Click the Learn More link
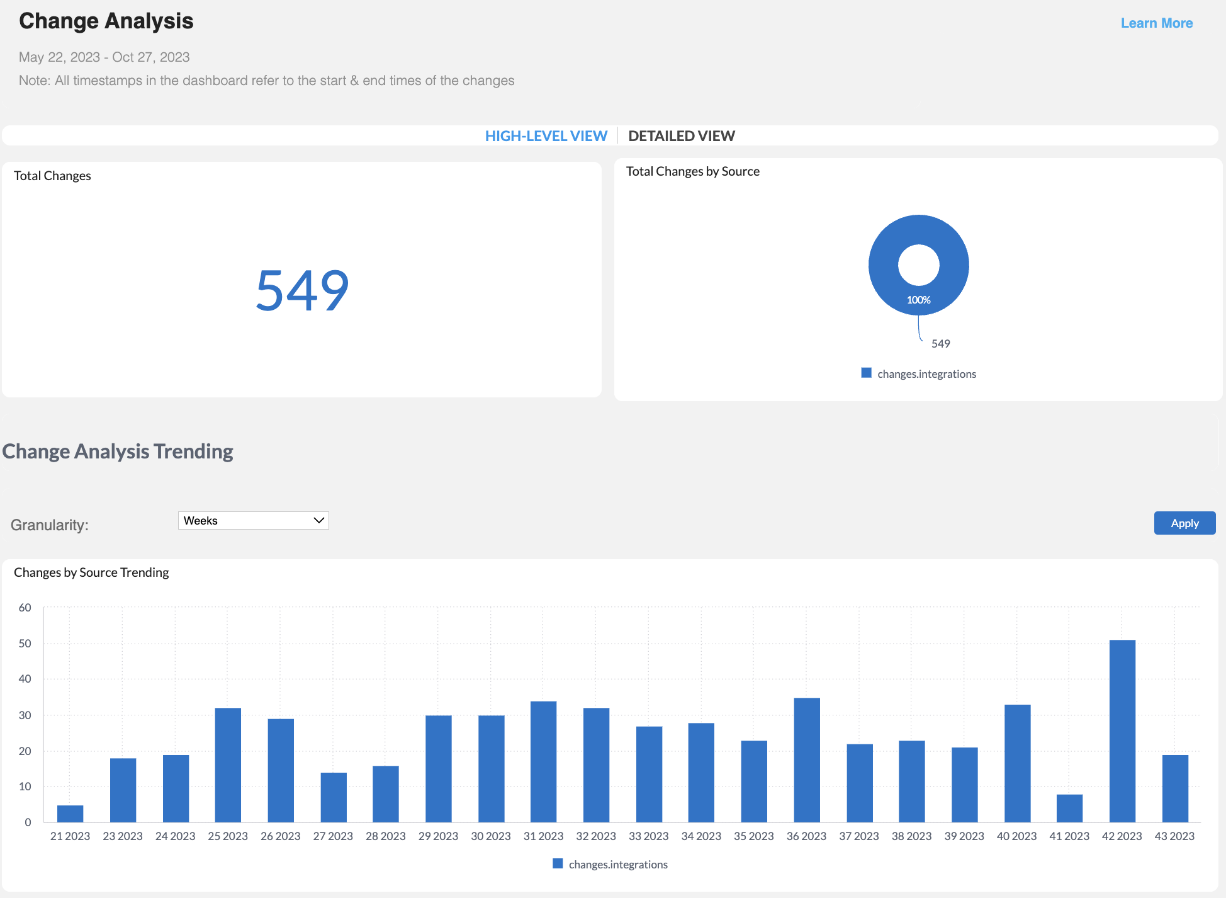The height and width of the screenshot is (898, 1226). click(1156, 23)
